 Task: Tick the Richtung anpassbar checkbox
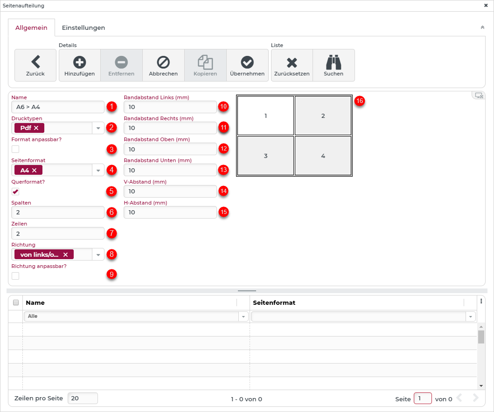(x=15, y=276)
